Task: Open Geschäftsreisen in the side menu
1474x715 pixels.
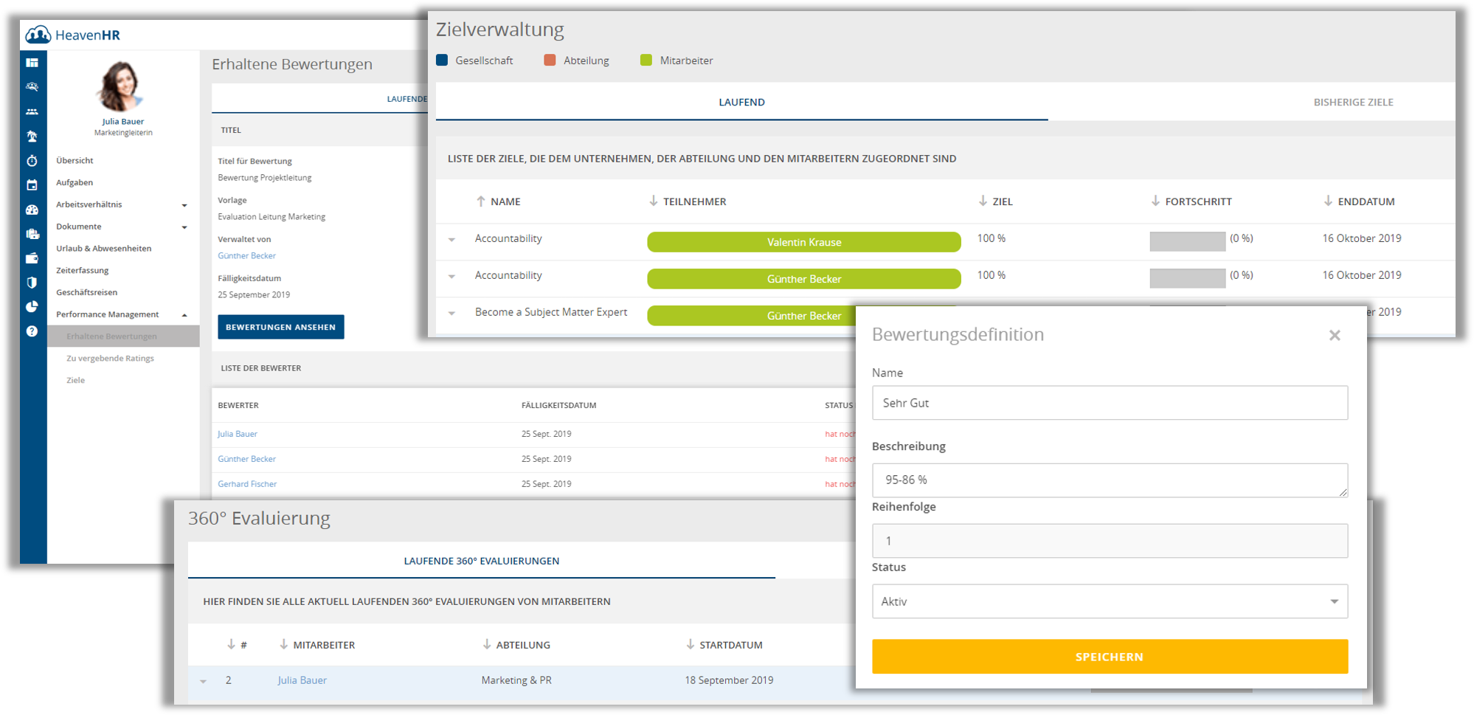Action: (x=87, y=292)
